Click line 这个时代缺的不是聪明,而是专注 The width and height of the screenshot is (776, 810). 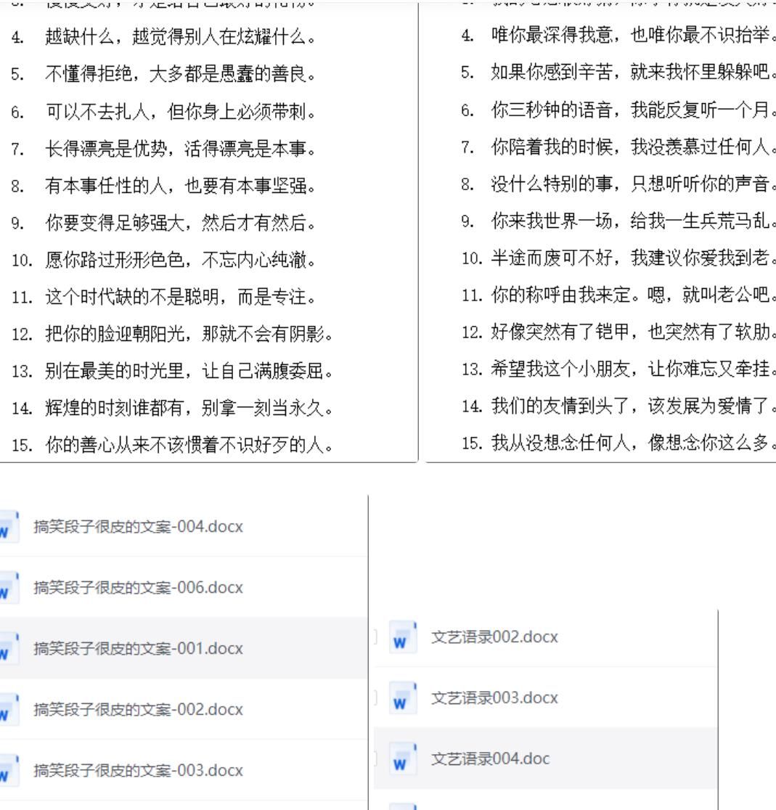tap(181, 297)
